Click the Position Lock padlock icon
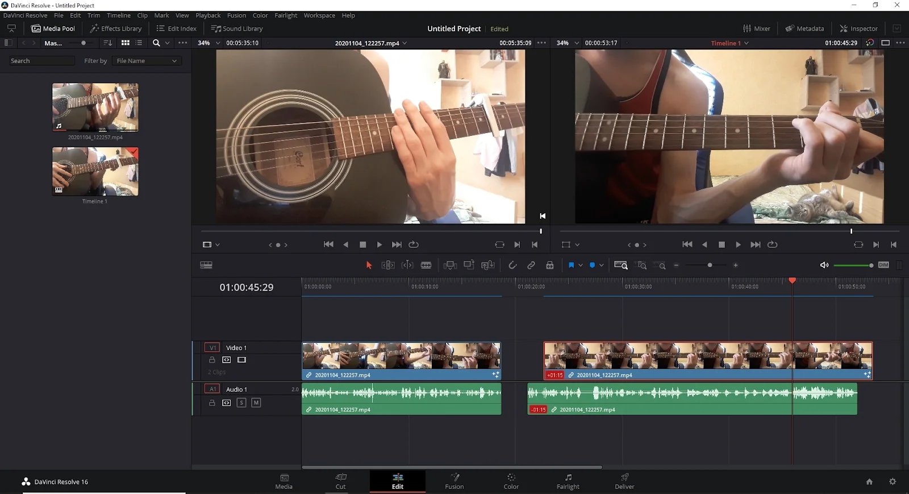 pos(550,265)
